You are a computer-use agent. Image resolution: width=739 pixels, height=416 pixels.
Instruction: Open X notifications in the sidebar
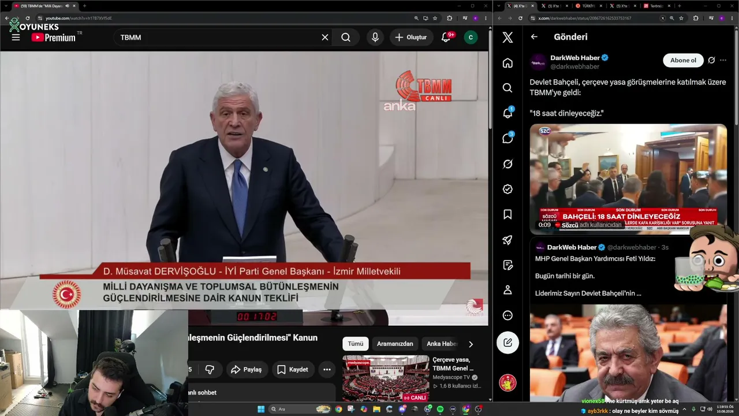(507, 113)
